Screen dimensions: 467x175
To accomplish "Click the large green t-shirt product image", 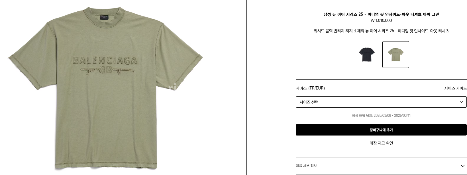I will [105, 88].
